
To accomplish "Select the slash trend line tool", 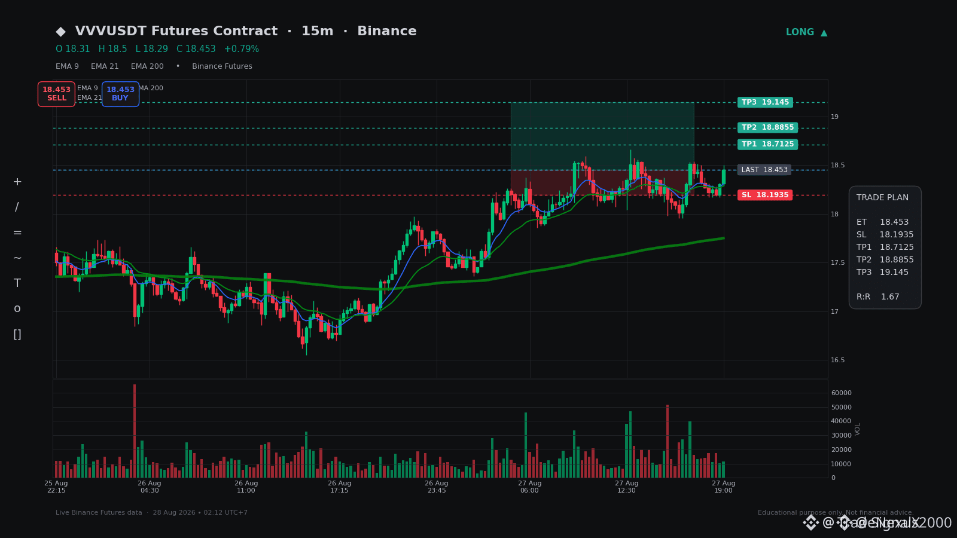I will coord(17,207).
